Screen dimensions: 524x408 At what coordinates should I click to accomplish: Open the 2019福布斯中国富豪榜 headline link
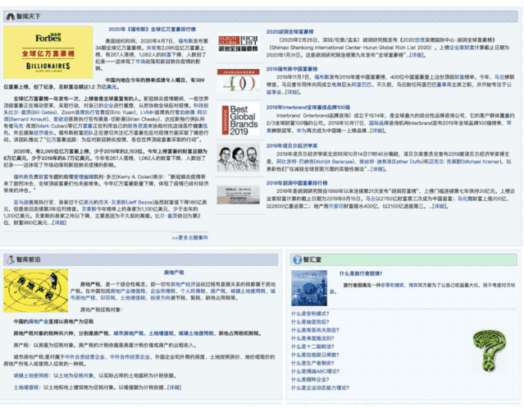tap(292, 69)
